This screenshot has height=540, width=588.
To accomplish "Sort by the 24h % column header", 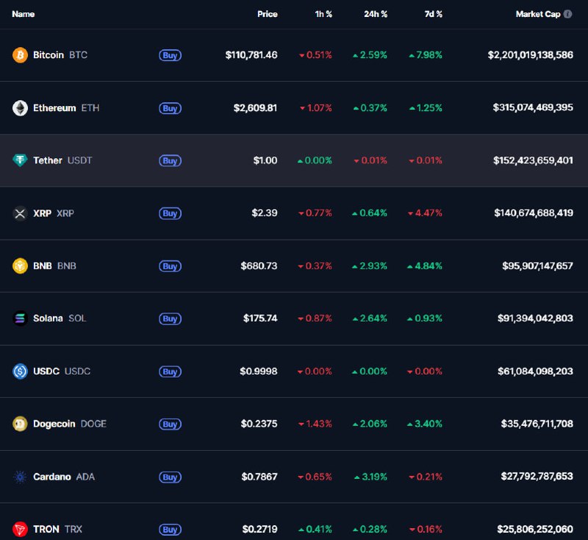I will (376, 14).
